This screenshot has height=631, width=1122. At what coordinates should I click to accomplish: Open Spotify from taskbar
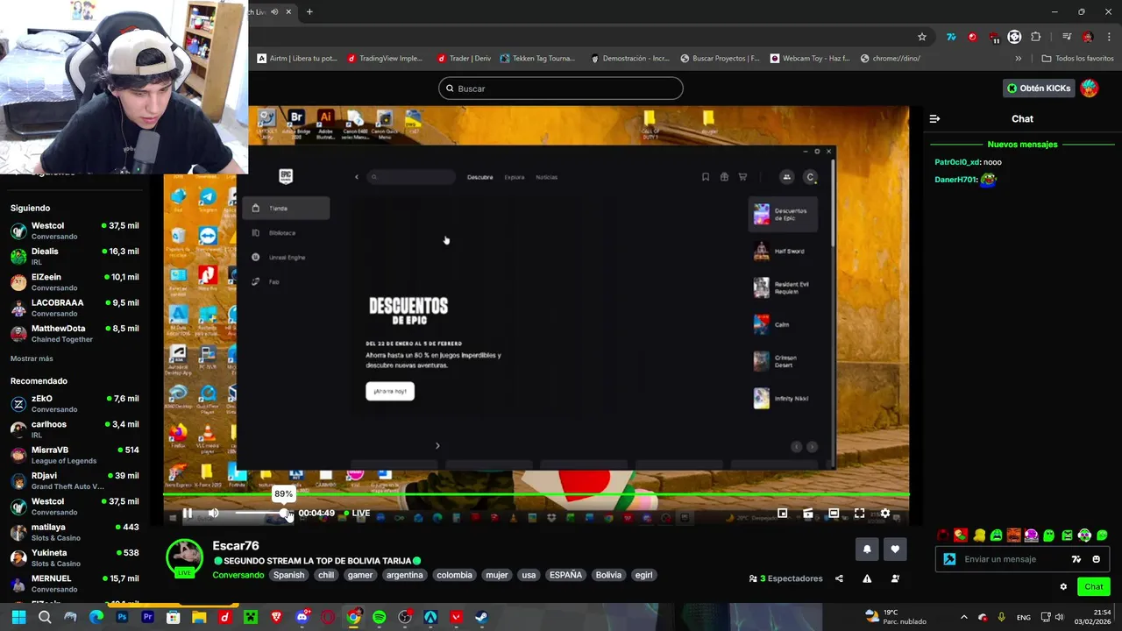(379, 617)
